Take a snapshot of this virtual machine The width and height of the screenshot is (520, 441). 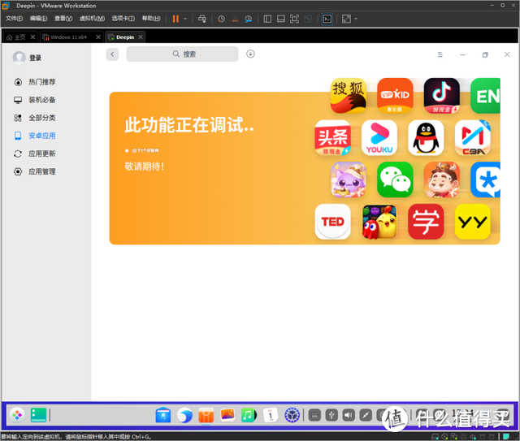[x=221, y=19]
